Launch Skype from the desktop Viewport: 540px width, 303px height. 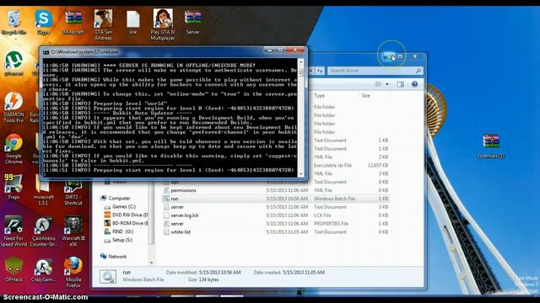pyautogui.click(x=43, y=23)
